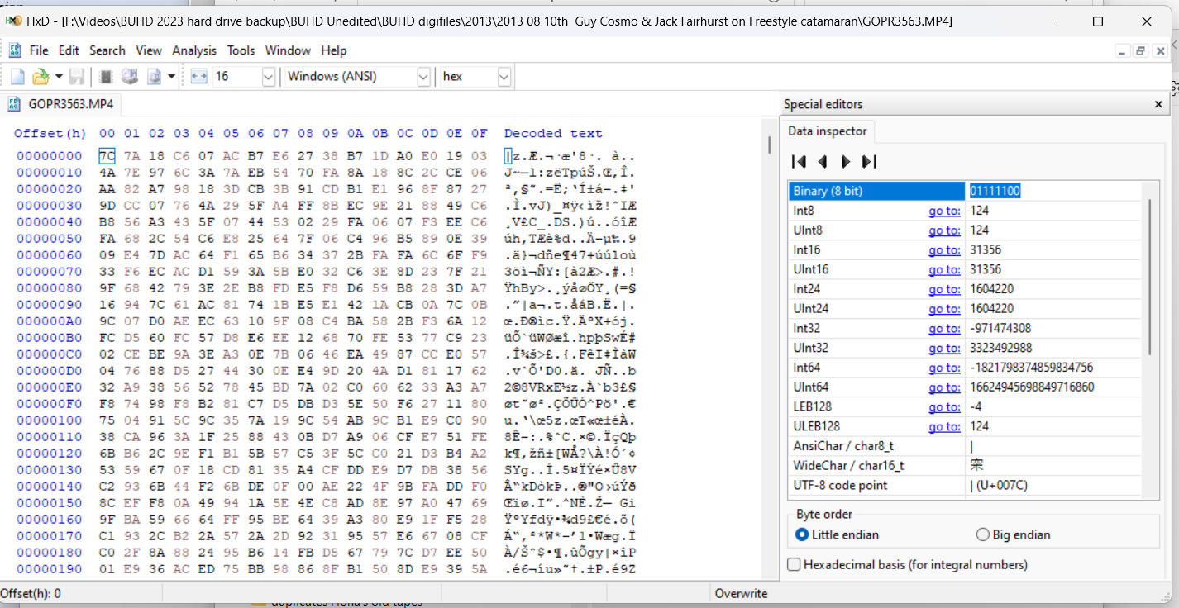Image resolution: width=1179 pixels, height=608 pixels.
Task: Select the Binary (8 bit) row label
Action: 876,191
